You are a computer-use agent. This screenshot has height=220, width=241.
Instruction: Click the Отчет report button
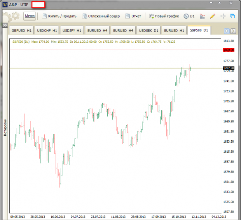(133, 16)
